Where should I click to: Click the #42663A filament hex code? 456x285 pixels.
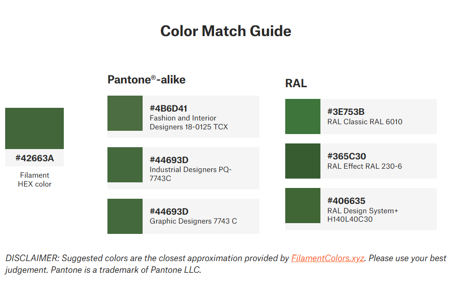pyautogui.click(x=34, y=158)
